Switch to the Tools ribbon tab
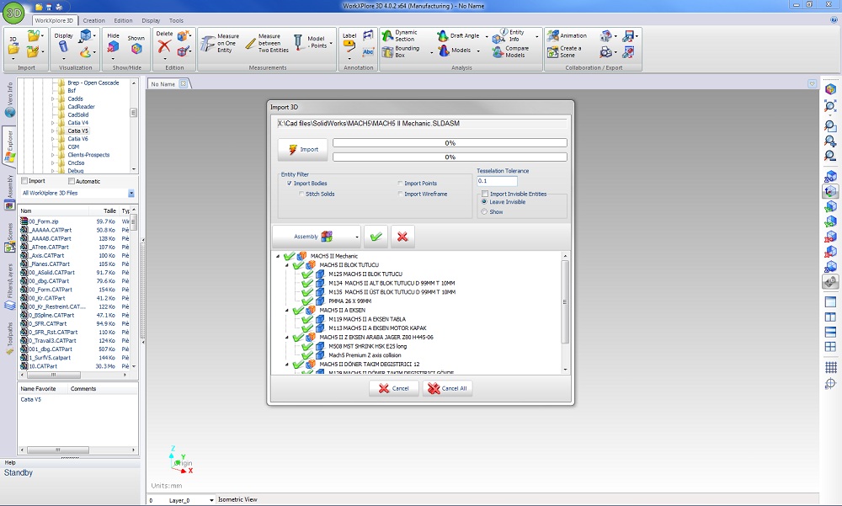Viewport: 842px width, 506px height. tap(176, 20)
